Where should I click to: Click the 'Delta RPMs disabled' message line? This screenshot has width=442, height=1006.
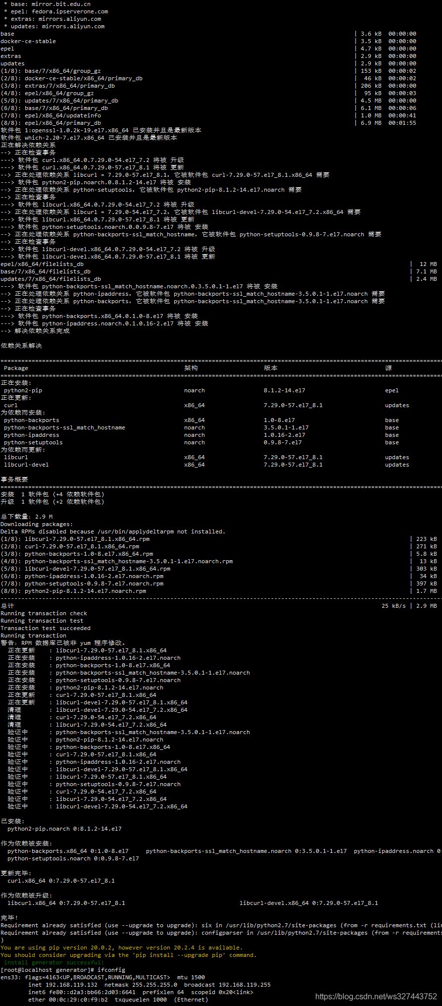pyautogui.click(x=113, y=531)
